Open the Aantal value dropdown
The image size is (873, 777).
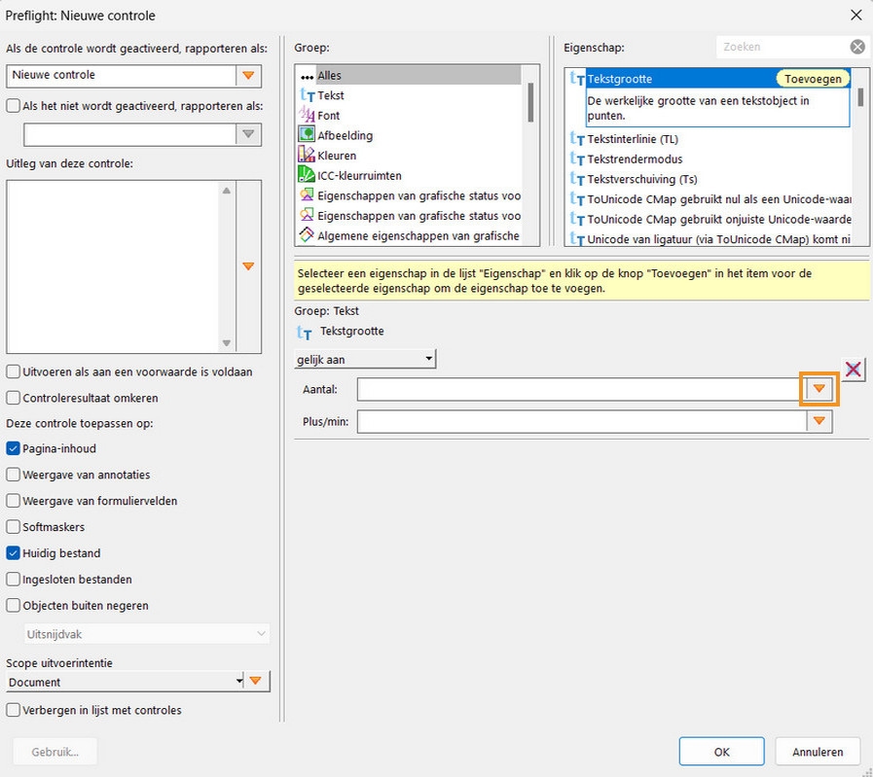click(x=817, y=389)
